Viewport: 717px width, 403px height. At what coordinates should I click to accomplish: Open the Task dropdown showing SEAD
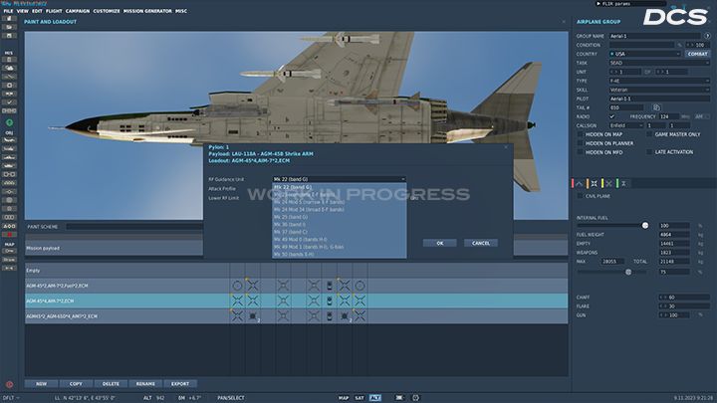[x=658, y=62]
